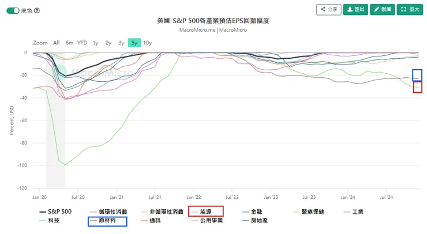Click the Jan '22 x-axis label
This screenshot has width=427, height=234.
point(194,197)
